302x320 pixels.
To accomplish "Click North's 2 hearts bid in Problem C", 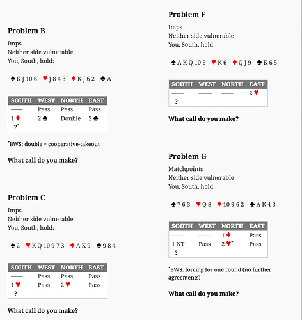I will pos(65,285).
